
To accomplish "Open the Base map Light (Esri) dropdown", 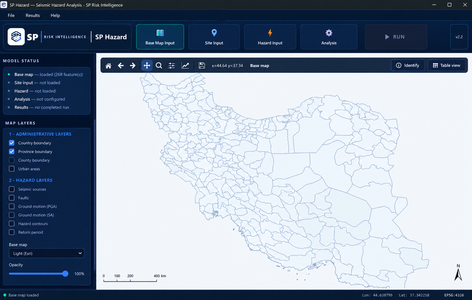I will coord(47,253).
